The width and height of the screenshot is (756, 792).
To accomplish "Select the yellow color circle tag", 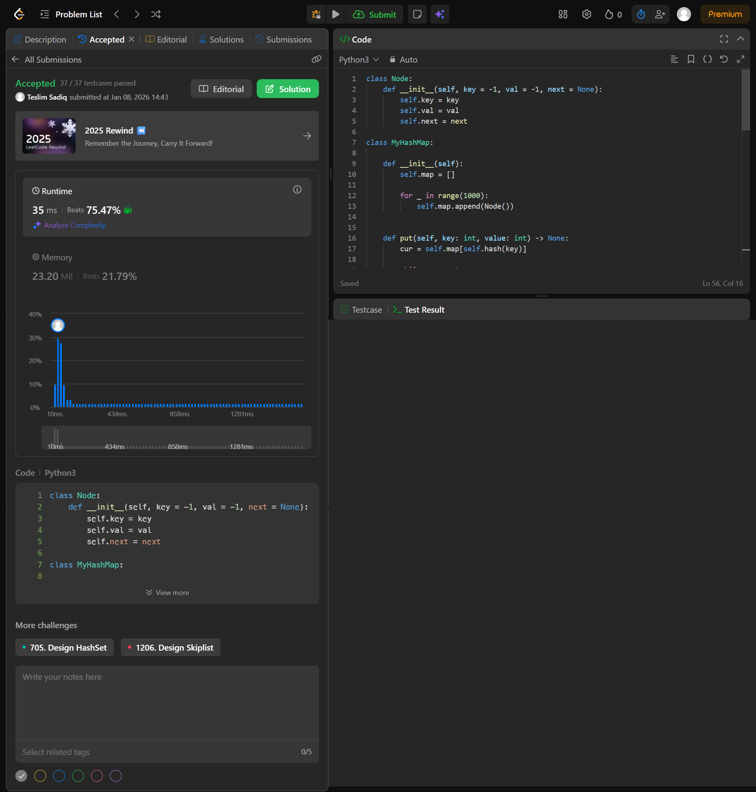I will (x=40, y=775).
